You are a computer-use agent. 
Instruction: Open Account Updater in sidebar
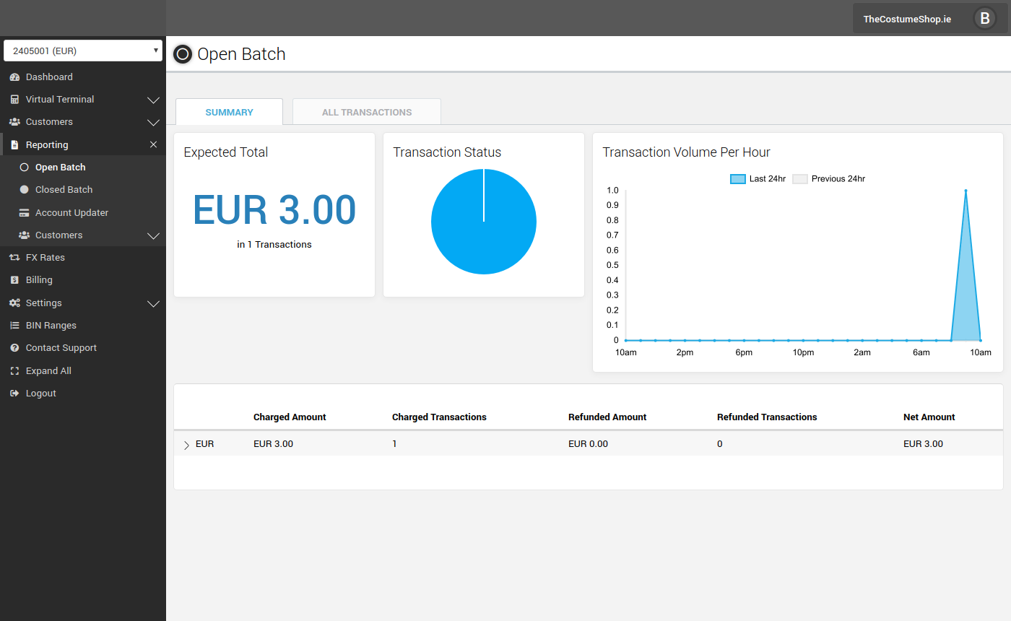click(72, 213)
